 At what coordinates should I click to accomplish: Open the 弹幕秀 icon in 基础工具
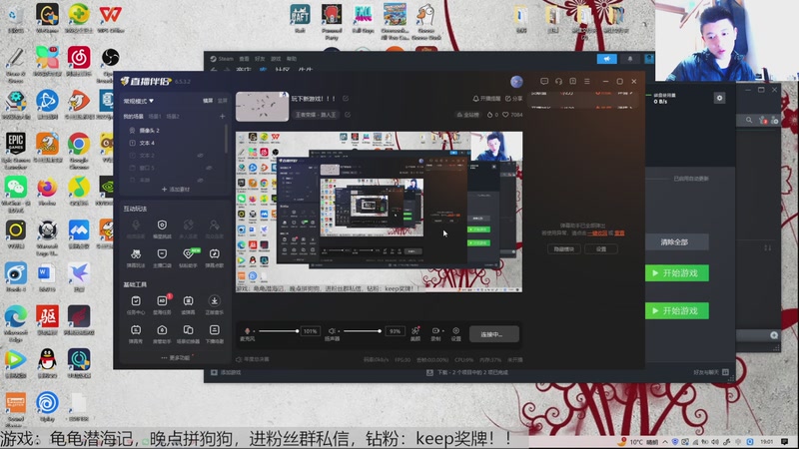(x=136, y=330)
